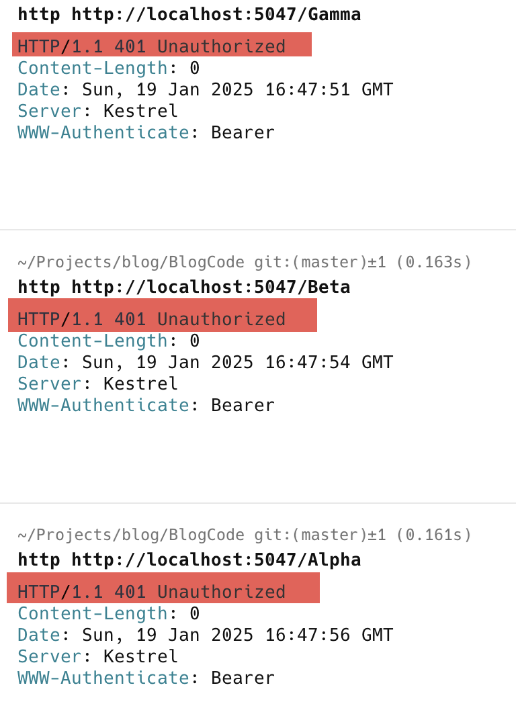
Task: Click the localhost:5047/Alpha command line
Action: coord(189,560)
